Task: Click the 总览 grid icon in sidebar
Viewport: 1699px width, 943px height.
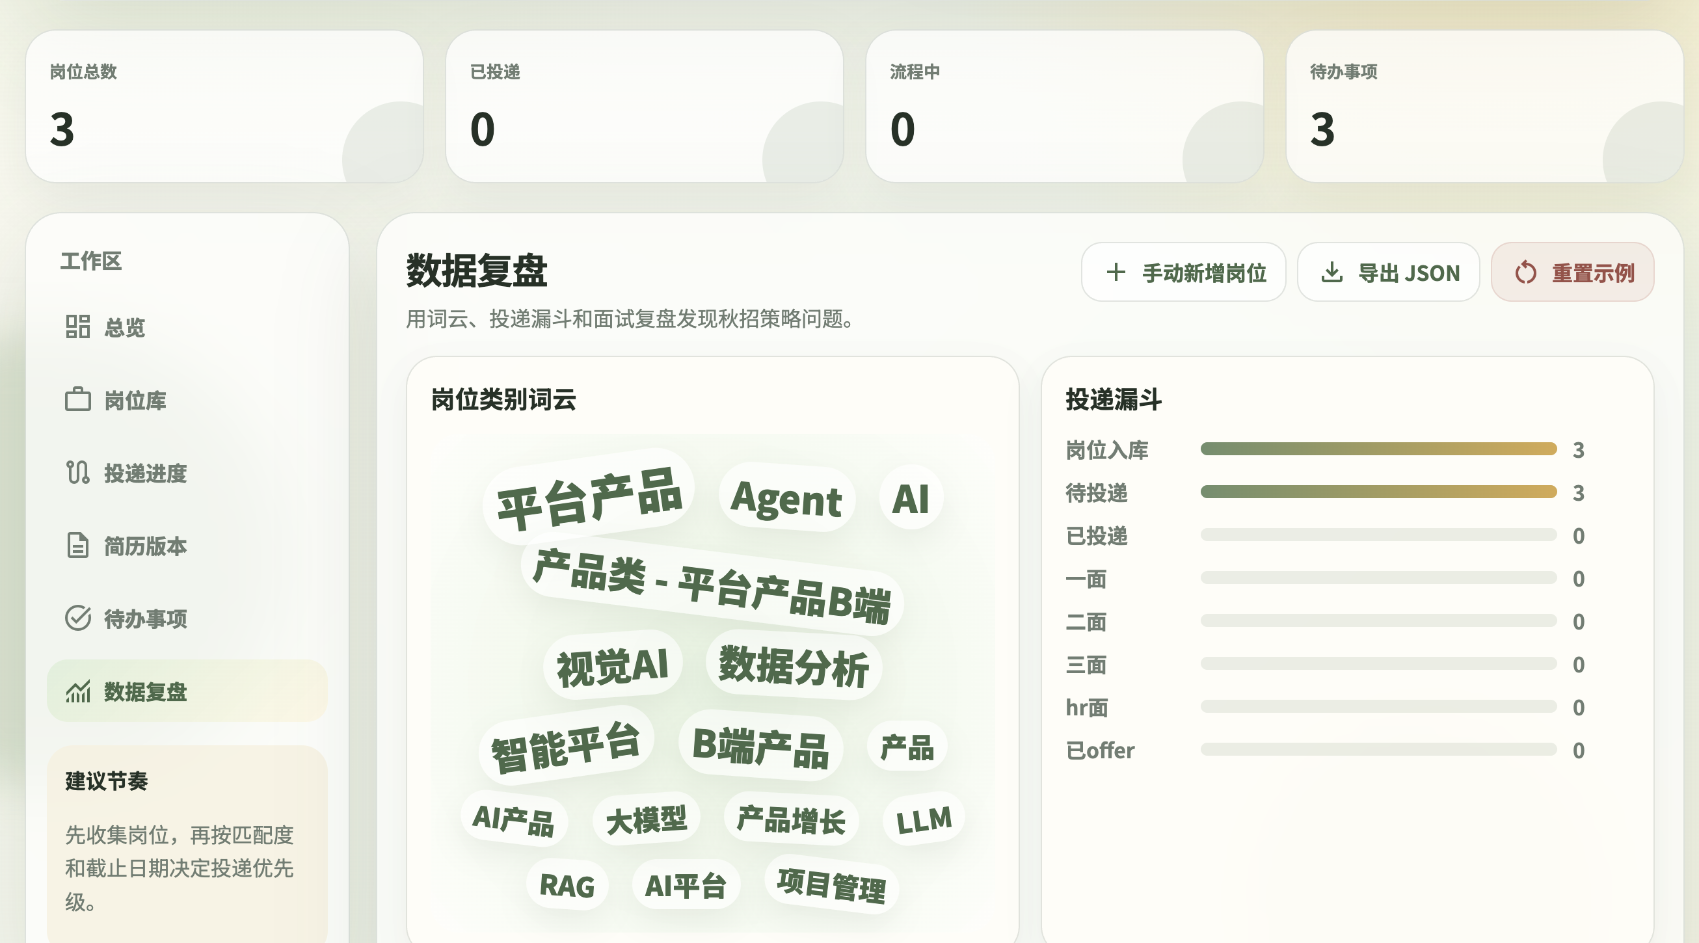Action: [78, 326]
